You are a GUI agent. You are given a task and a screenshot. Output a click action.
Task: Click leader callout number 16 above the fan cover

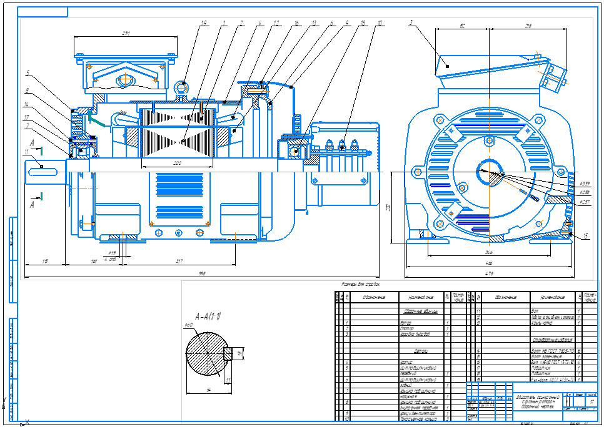(x=296, y=23)
